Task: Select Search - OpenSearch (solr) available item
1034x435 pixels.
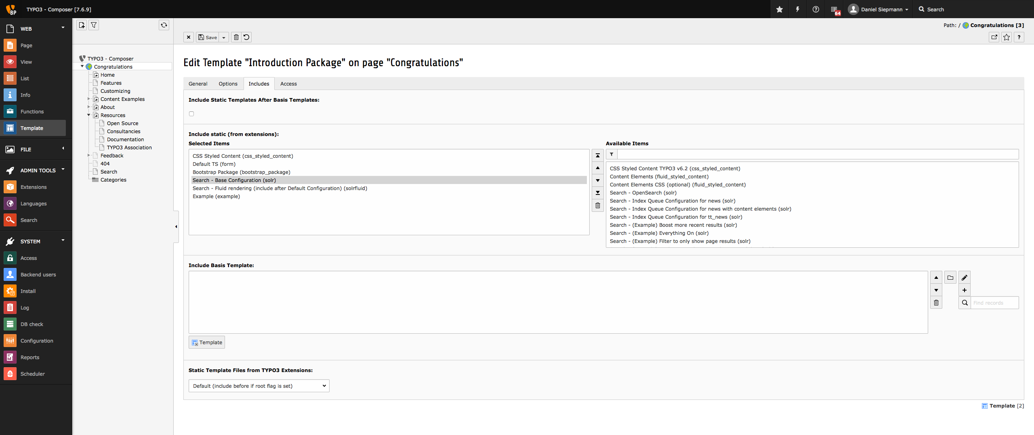Action: [643, 192]
